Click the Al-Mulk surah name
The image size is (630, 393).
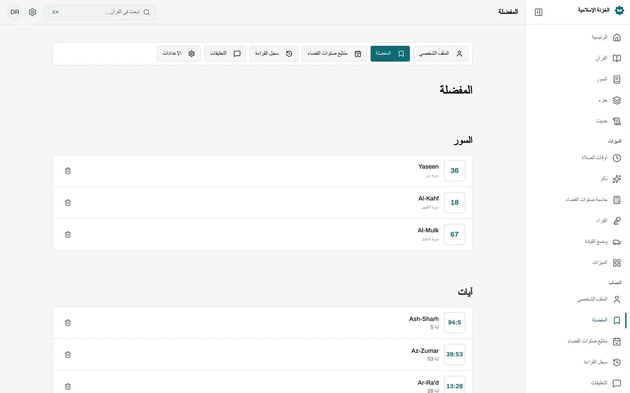coord(428,230)
